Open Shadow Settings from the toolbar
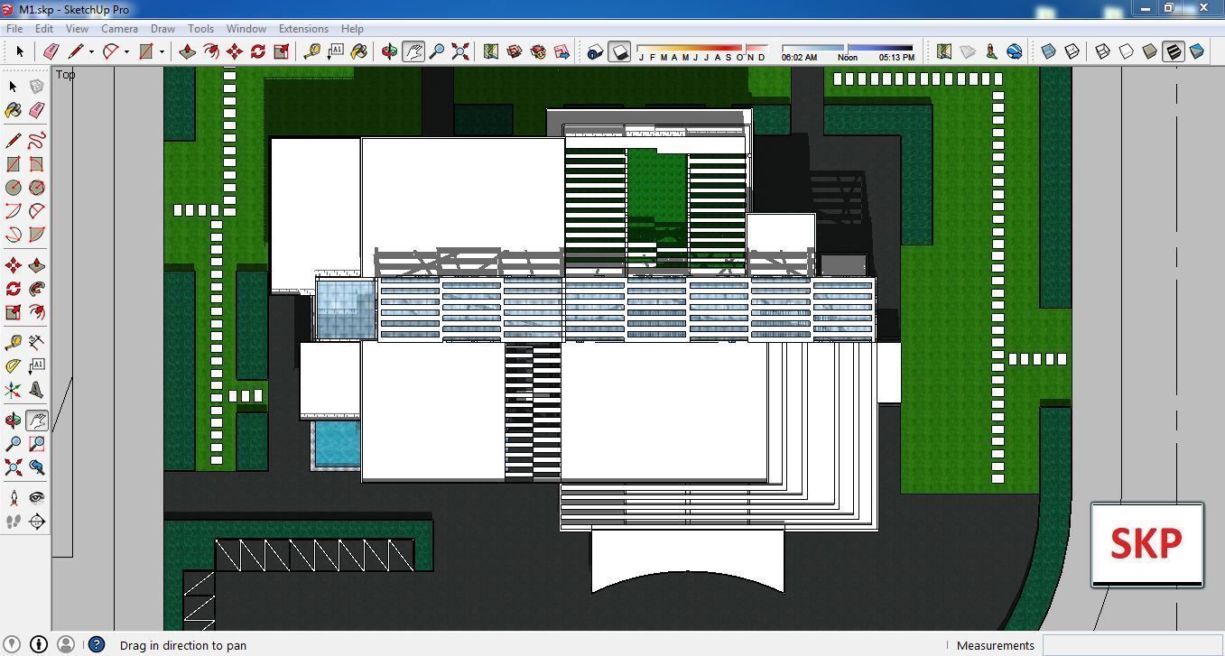 594,51
